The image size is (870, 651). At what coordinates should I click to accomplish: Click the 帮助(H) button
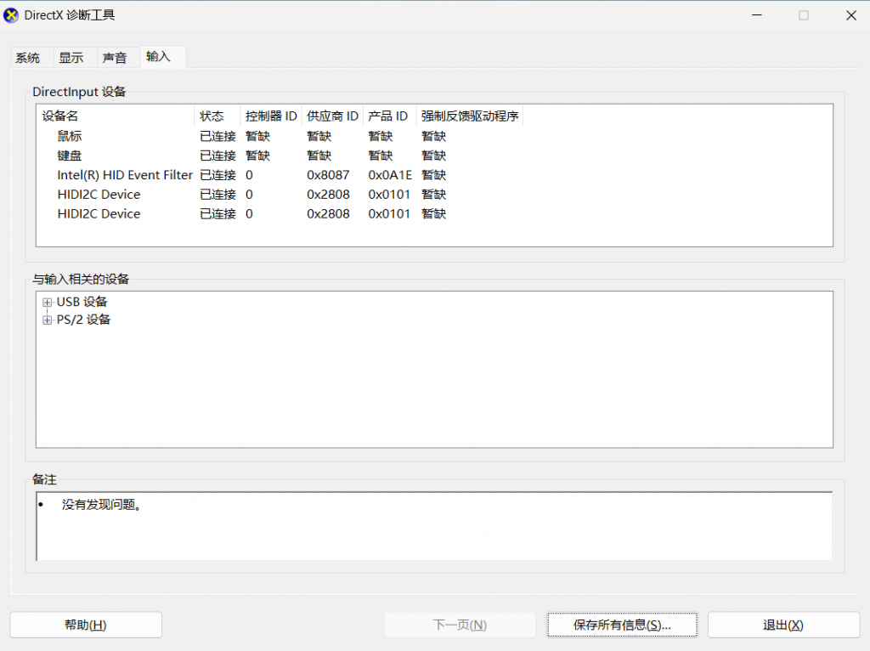coord(86,625)
